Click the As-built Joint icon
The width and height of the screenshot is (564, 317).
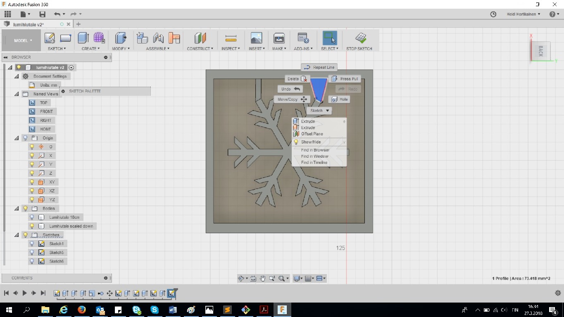click(x=174, y=38)
